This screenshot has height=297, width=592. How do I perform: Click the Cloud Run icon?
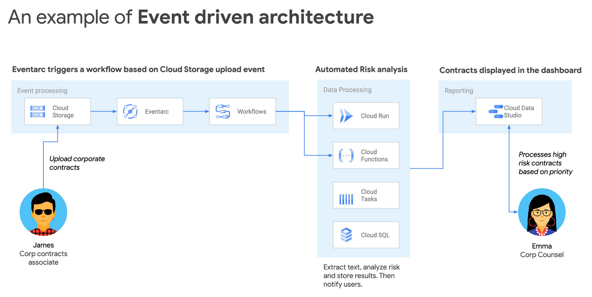click(346, 116)
